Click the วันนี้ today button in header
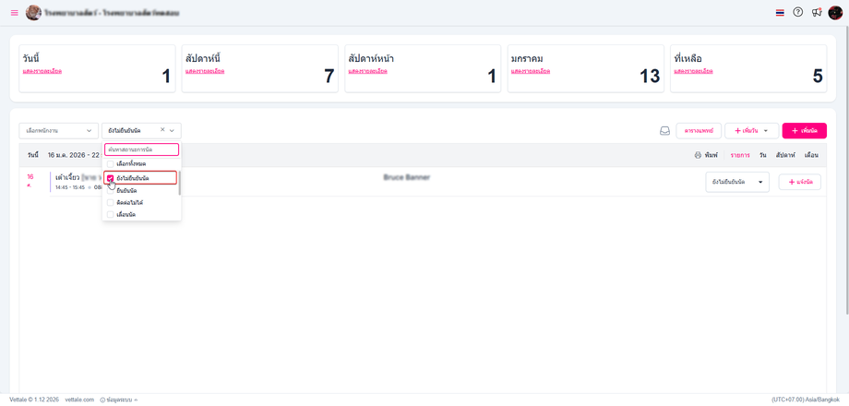 click(x=33, y=155)
